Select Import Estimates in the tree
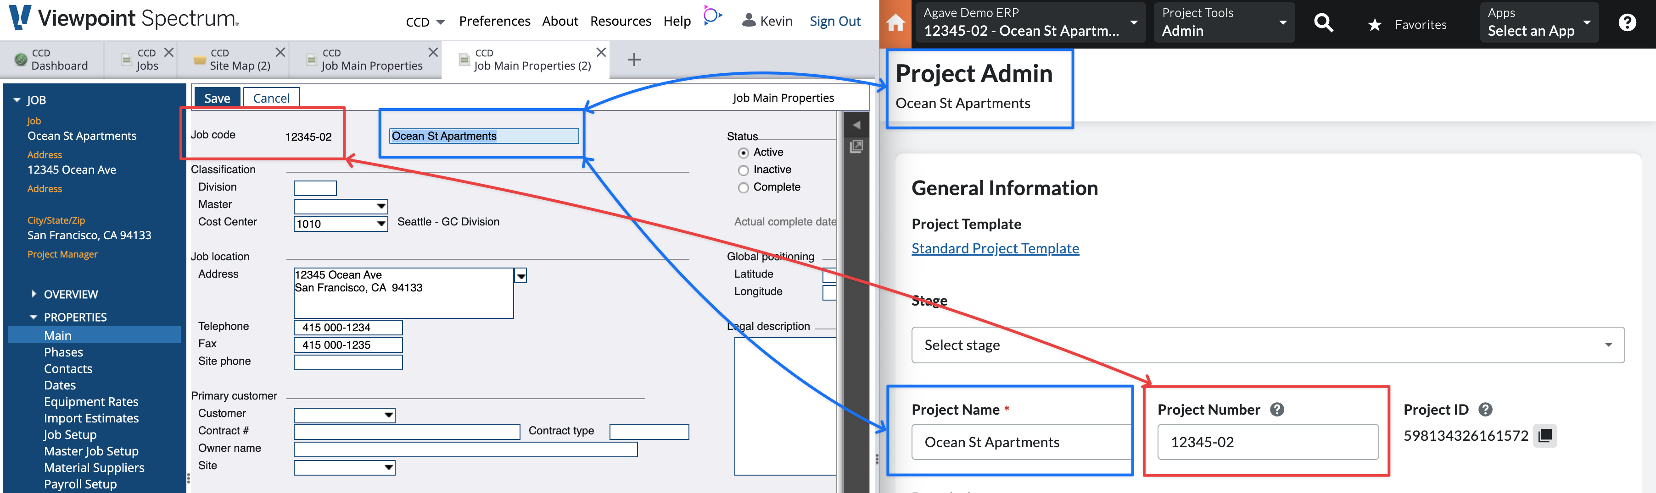The height and width of the screenshot is (493, 1656). (91, 418)
